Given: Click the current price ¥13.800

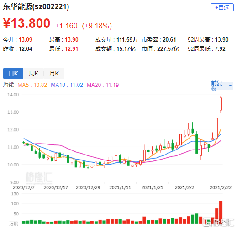Looking at the screenshot, I should (26, 23).
